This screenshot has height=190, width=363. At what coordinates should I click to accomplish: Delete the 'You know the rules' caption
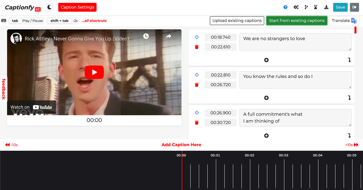(x=197, y=85)
